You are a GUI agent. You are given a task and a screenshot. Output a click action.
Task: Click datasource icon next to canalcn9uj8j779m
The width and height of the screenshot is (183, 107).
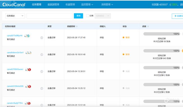[28, 103]
